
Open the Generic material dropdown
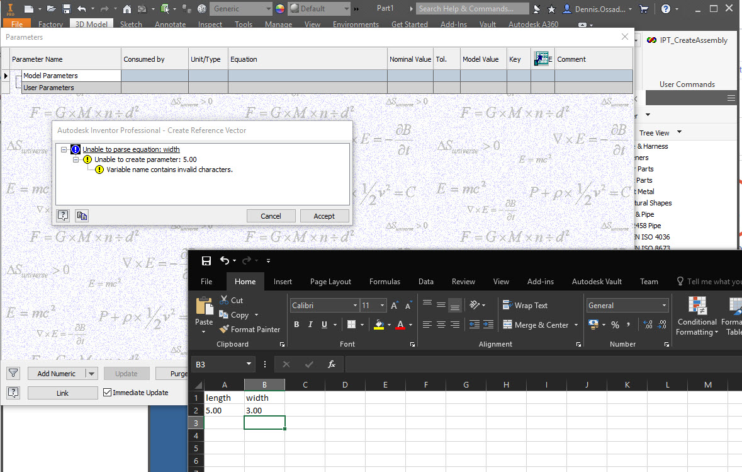pos(268,9)
